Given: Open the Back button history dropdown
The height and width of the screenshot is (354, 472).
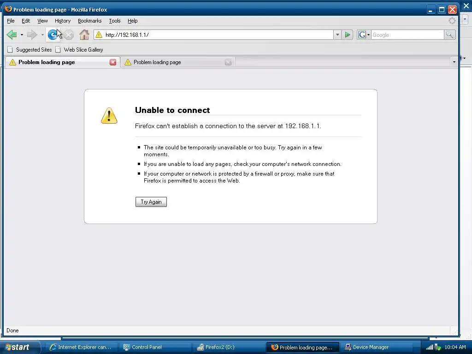Looking at the screenshot, I should pyautogui.click(x=22, y=35).
